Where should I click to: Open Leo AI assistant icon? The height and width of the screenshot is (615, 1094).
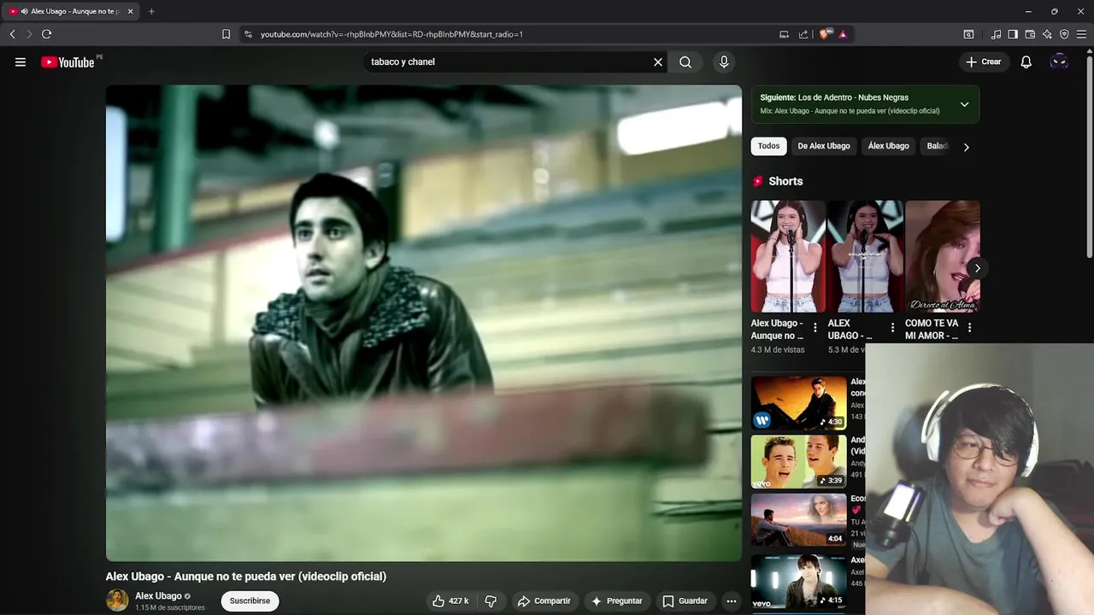pyautogui.click(x=1047, y=34)
